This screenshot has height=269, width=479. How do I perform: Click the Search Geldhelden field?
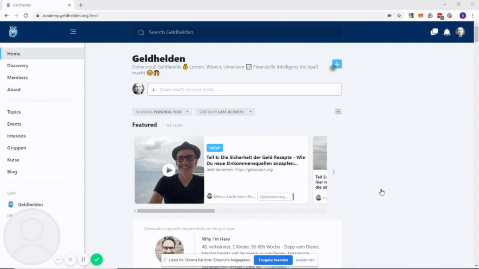pos(237,32)
